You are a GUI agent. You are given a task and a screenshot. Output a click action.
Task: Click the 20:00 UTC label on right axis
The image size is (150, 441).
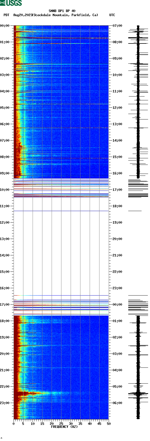coord(117,239)
